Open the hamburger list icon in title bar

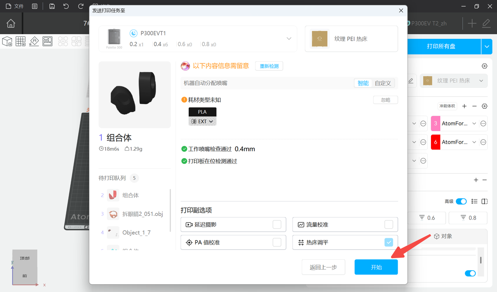[x=35, y=6]
